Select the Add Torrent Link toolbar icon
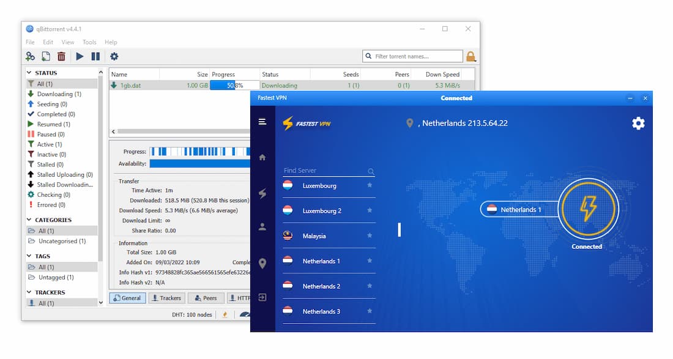The height and width of the screenshot is (359, 673). point(29,56)
